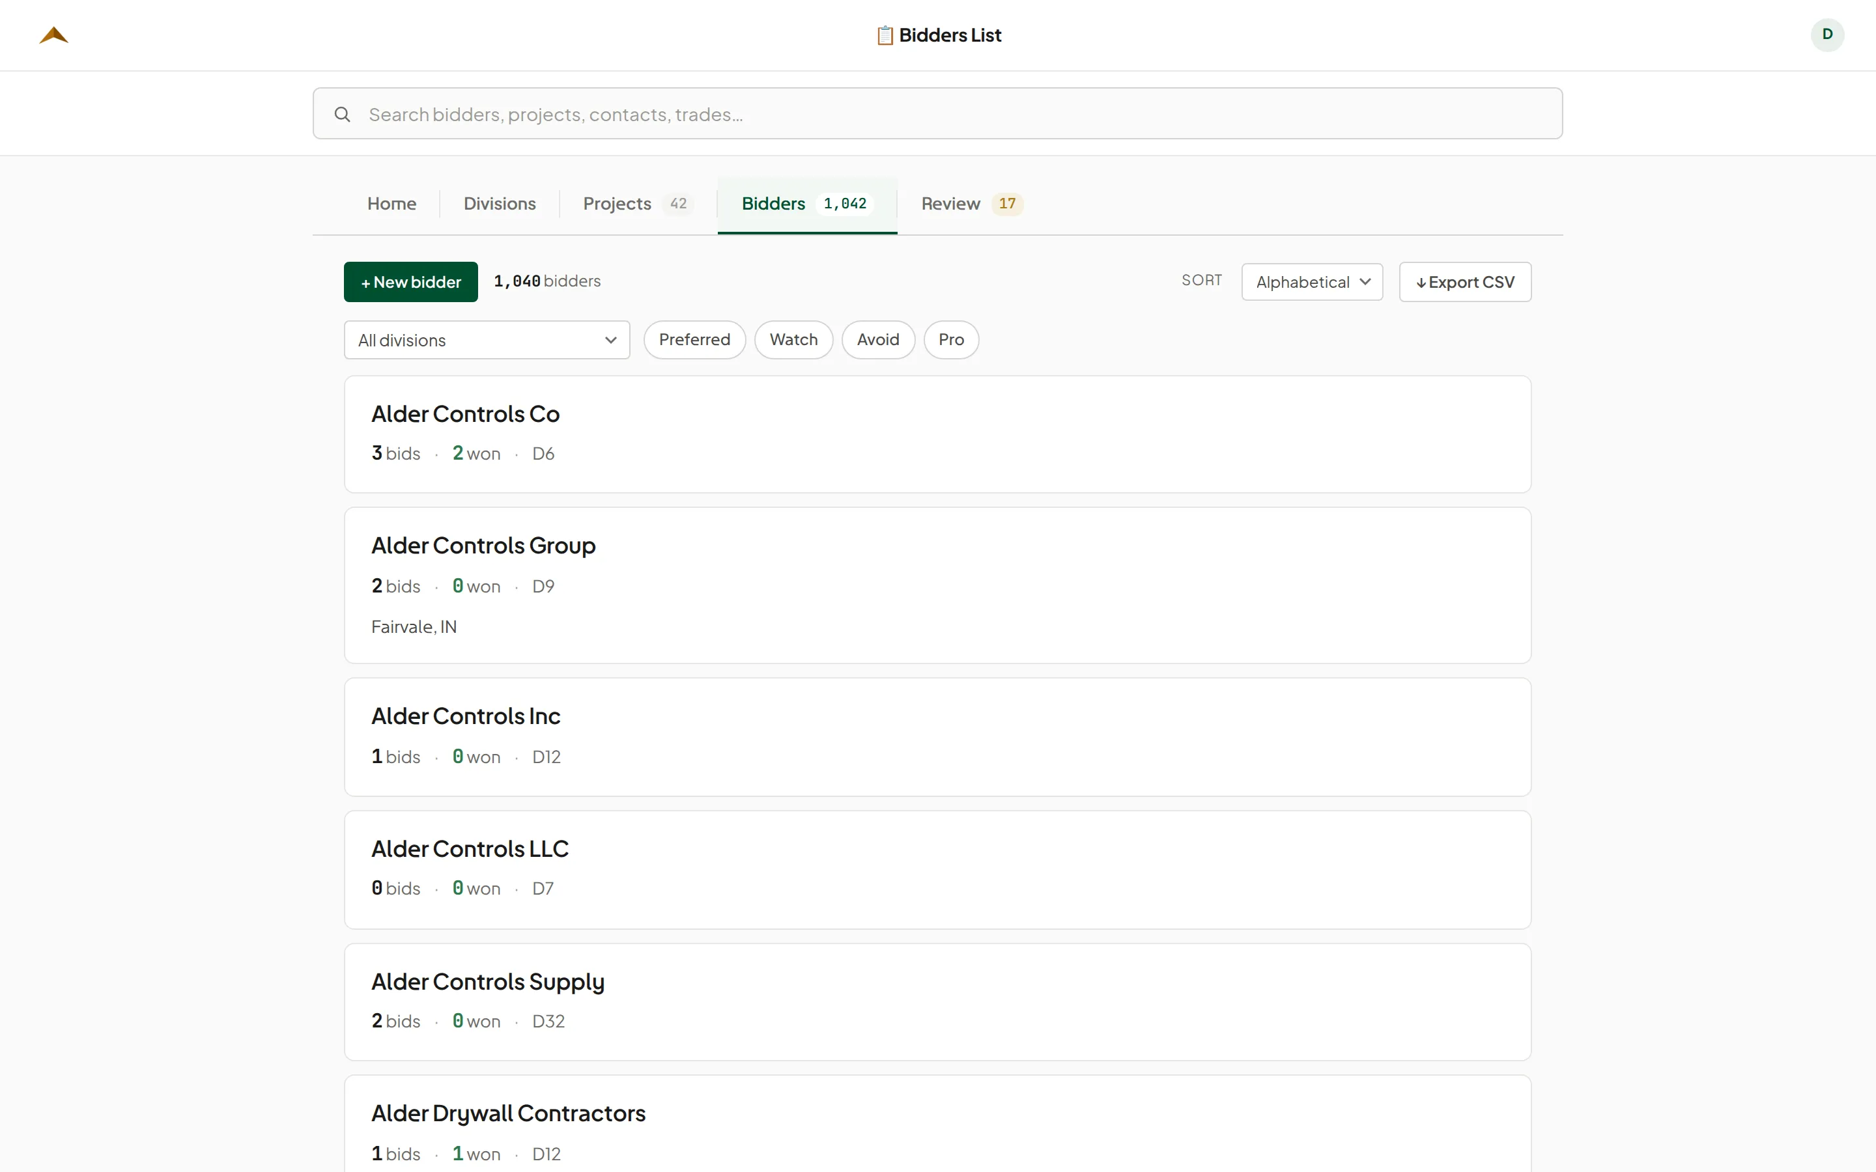Open the Review tab

click(x=972, y=204)
